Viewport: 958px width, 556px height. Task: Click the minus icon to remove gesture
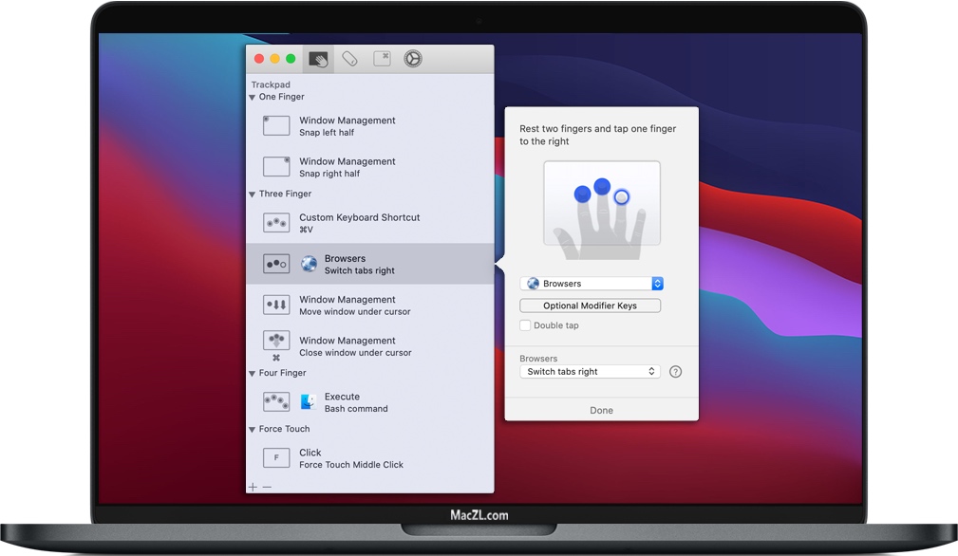(267, 487)
